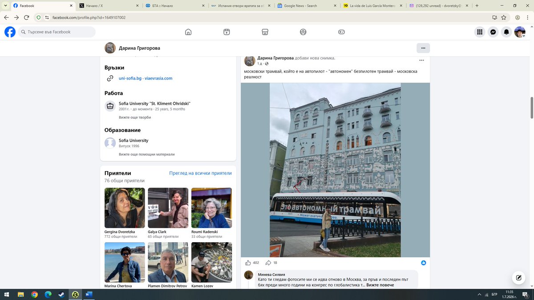Open Roumi Radenski's friend photo
This screenshot has width=534, height=300.
click(211, 208)
